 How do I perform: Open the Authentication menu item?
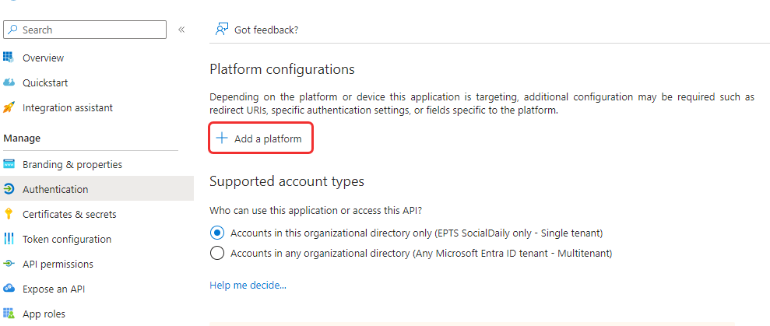coord(55,189)
